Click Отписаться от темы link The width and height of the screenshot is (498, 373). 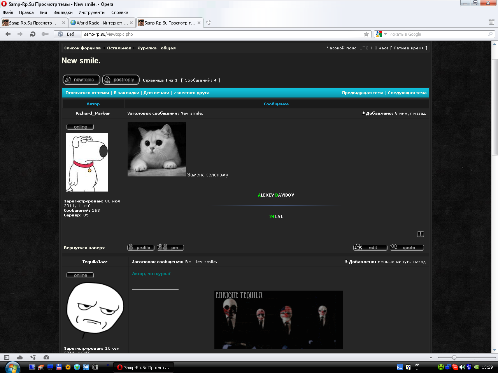pos(87,93)
